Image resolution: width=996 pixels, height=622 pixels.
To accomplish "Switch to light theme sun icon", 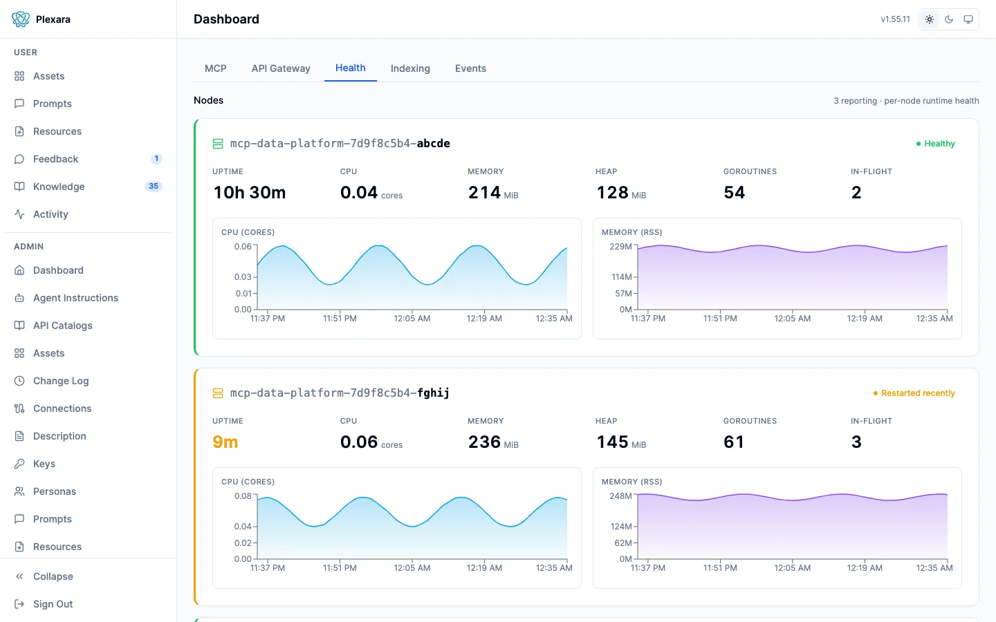I will point(930,19).
